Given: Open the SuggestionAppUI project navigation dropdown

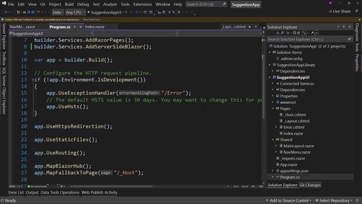Looking at the screenshot, I should (x=51, y=33).
